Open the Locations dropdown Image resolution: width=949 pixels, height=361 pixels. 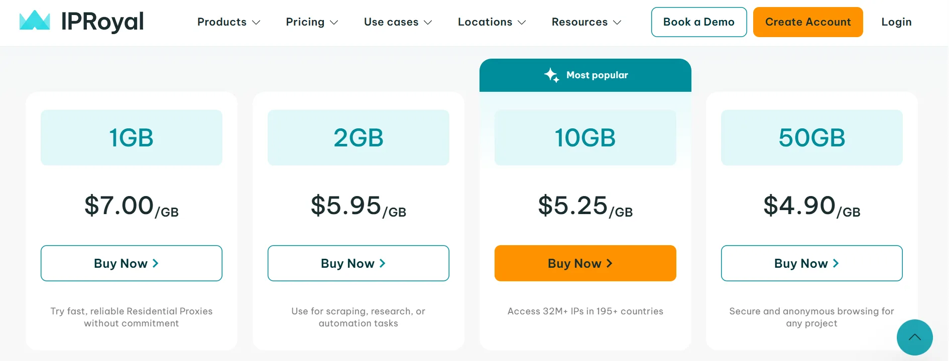[x=485, y=22]
